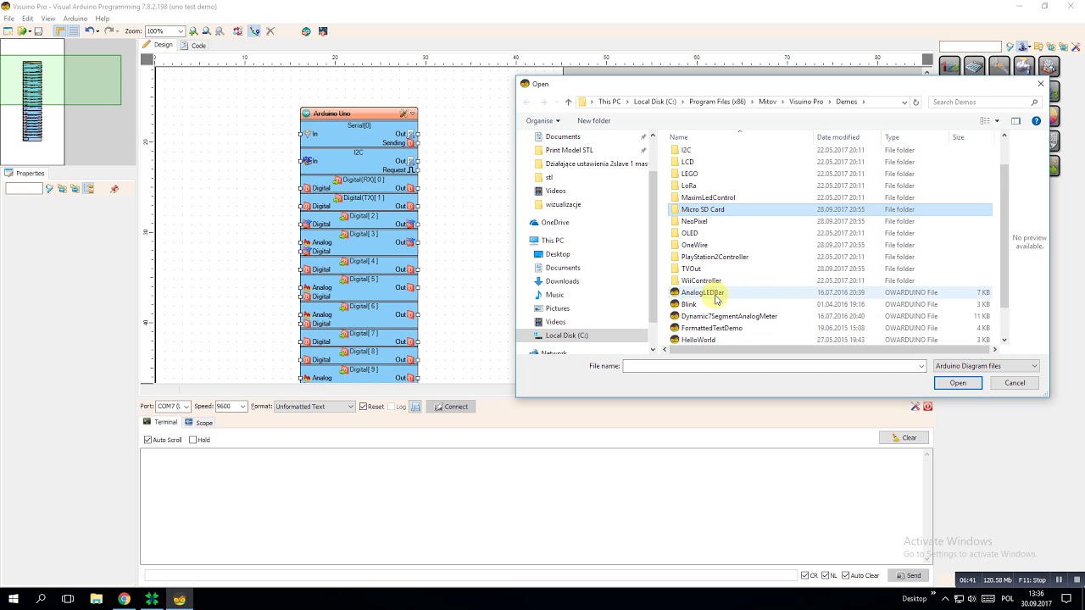Open the Organise dropdown in Open dialog
The image size is (1085, 610).
[x=542, y=121]
